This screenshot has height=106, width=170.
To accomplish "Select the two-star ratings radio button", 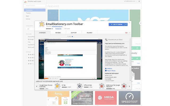I will [27, 64].
